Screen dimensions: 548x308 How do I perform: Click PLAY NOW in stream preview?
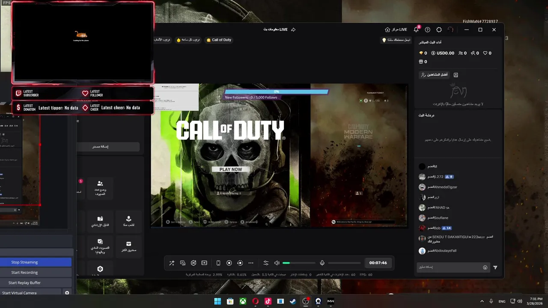coord(231,169)
